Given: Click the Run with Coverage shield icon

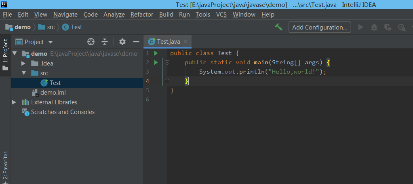Looking at the screenshot, I should click(388, 27).
